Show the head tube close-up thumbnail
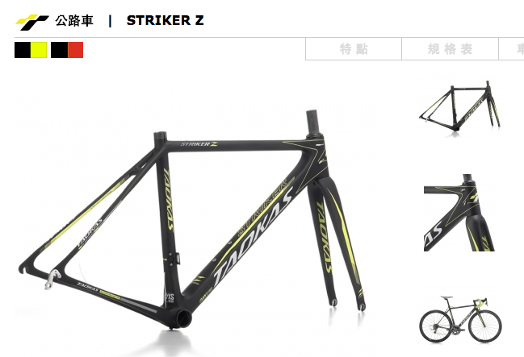 pyautogui.click(x=459, y=213)
